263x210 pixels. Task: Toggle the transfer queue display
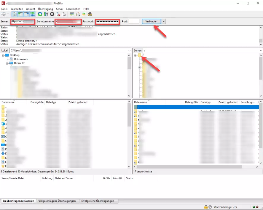pos(32,14)
